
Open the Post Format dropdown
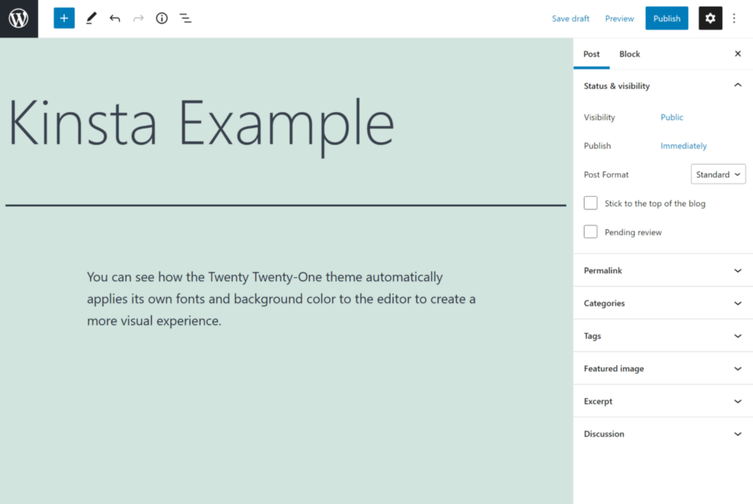[x=718, y=174]
